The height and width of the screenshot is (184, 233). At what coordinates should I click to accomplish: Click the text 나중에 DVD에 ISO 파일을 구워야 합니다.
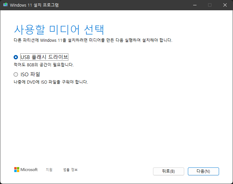pyautogui.click(x=51, y=82)
